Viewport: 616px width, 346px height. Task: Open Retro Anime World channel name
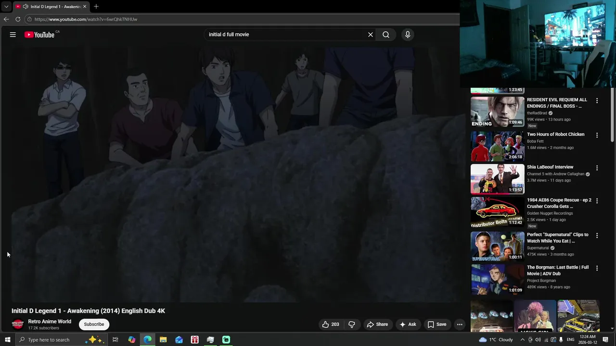click(50, 321)
